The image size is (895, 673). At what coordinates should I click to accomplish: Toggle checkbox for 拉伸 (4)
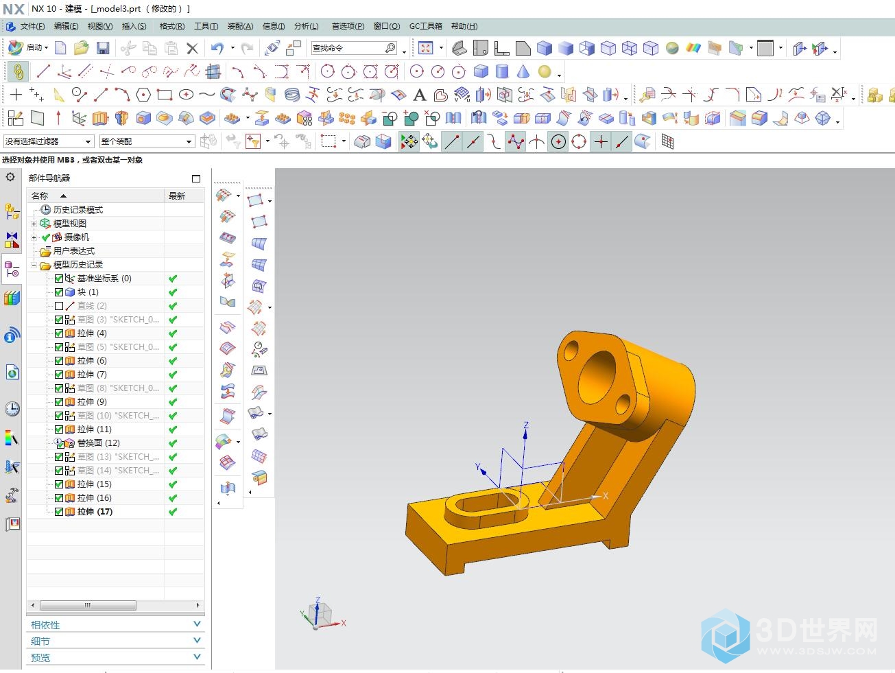[59, 333]
